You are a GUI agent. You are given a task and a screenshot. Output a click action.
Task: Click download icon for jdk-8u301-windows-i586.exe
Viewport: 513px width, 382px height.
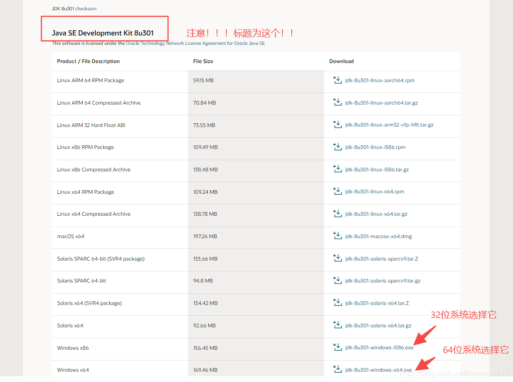click(x=337, y=347)
